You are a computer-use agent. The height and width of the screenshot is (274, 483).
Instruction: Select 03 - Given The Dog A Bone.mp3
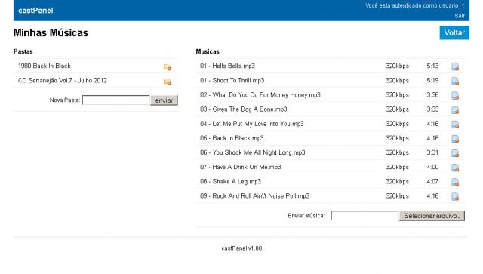(x=243, y=109)
